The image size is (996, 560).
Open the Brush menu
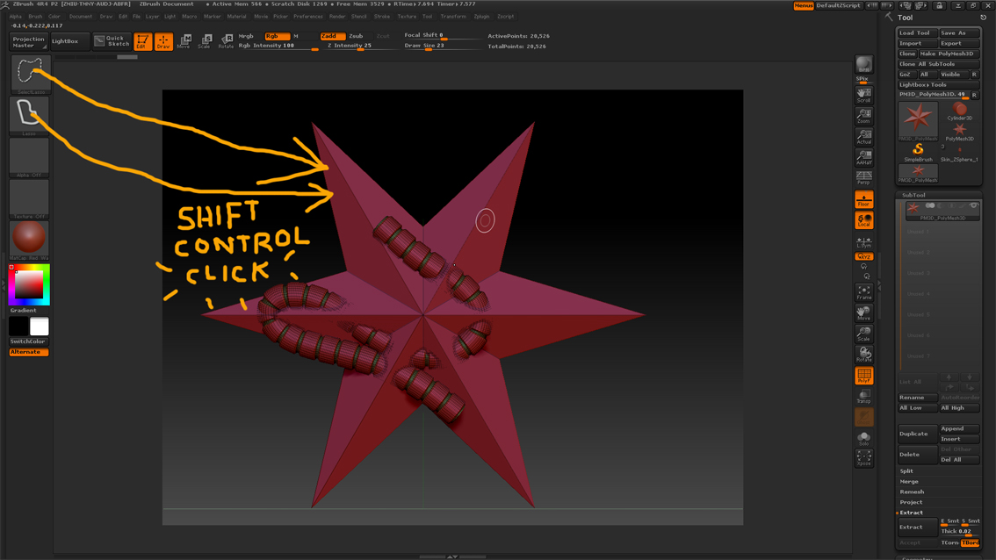[35, 17]
